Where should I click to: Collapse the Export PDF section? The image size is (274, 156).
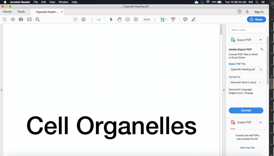coord(261,40)
